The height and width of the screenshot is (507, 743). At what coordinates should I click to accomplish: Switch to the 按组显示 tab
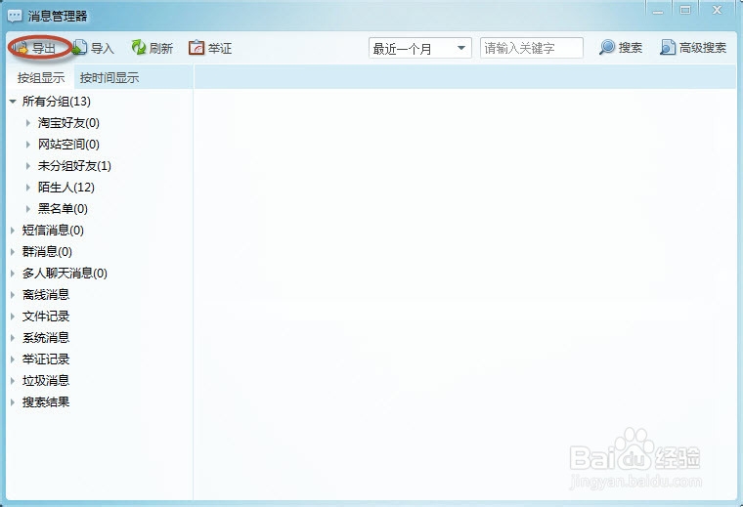point(41,77)
